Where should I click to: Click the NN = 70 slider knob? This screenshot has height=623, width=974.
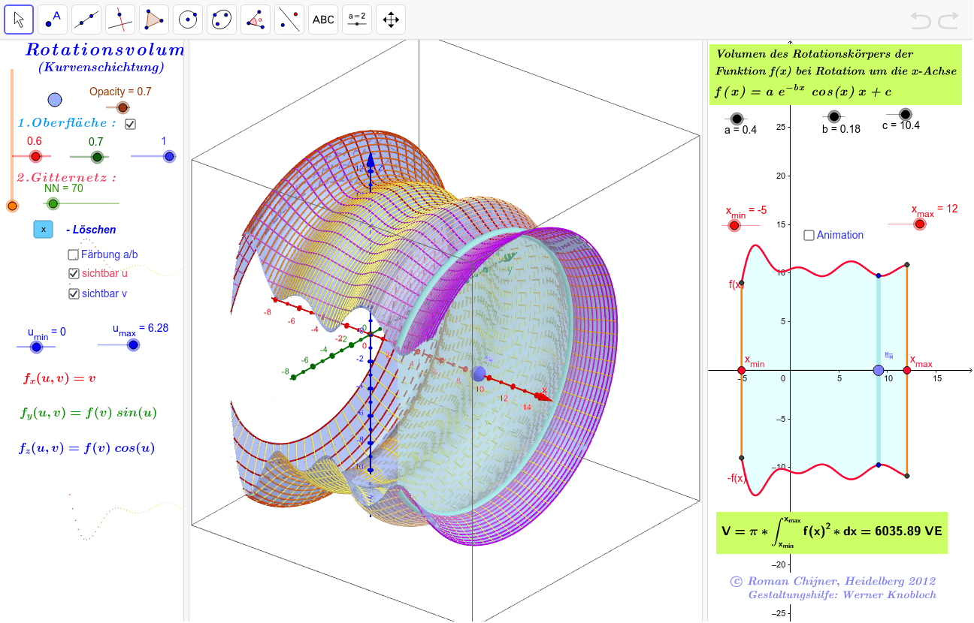(52, 203)
